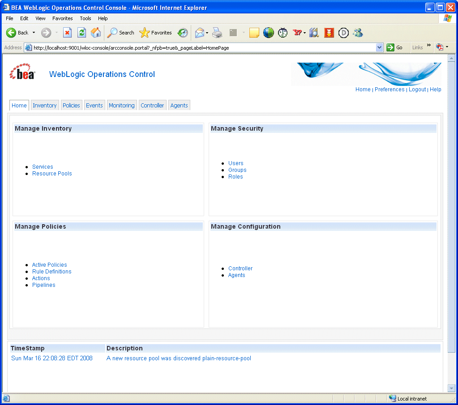The image size is (458, 405).
Task: Open the Resource Pools link
Action: click(52, 174)
